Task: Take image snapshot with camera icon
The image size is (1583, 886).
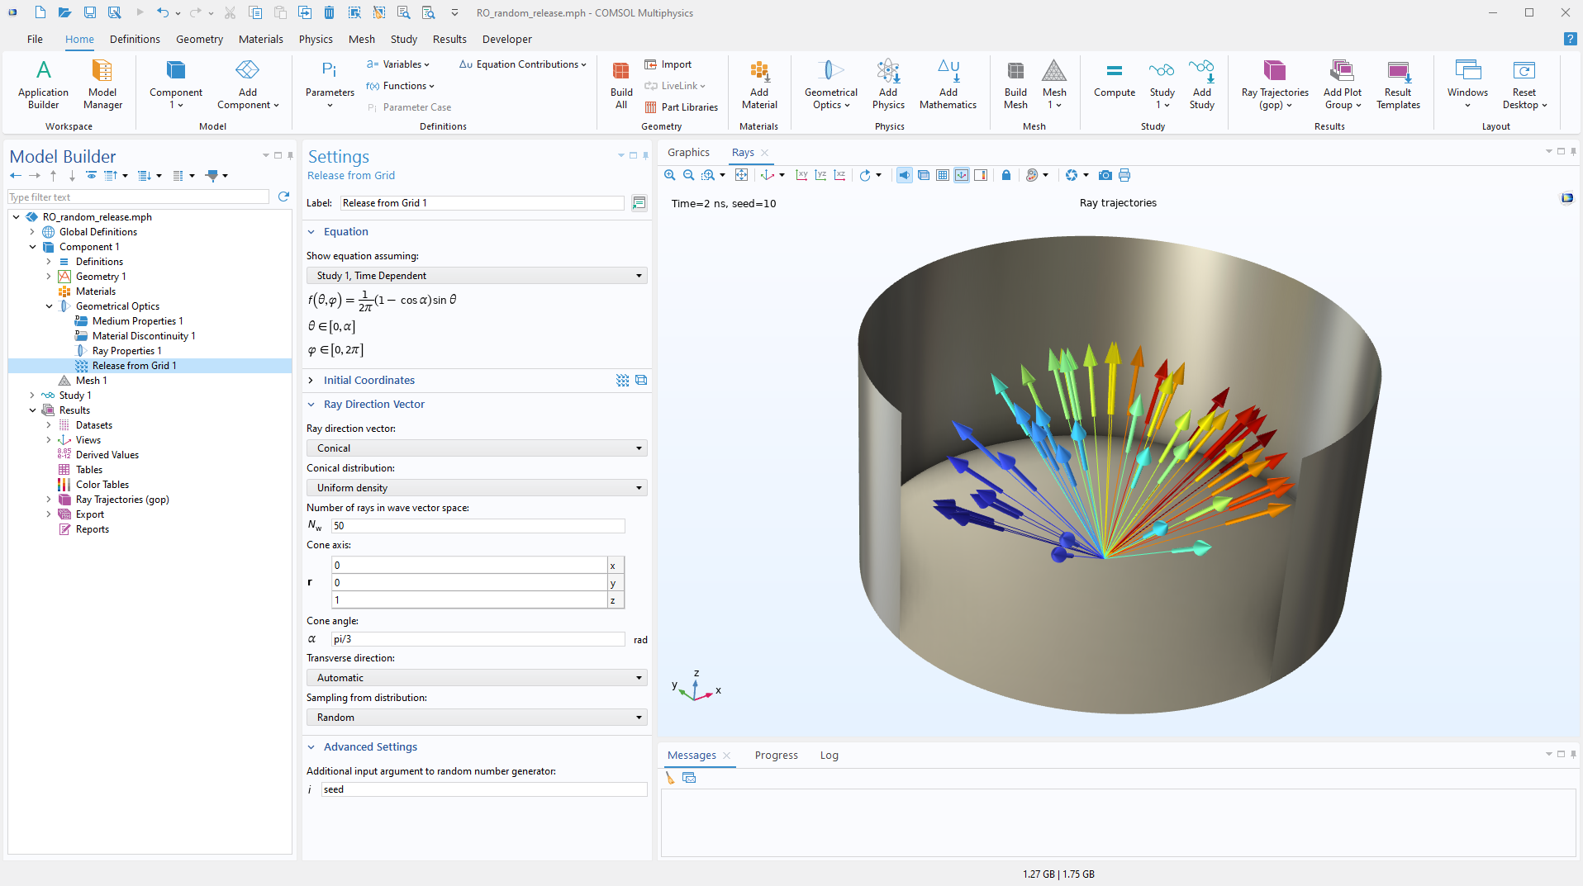Action: coord(1105,175)
